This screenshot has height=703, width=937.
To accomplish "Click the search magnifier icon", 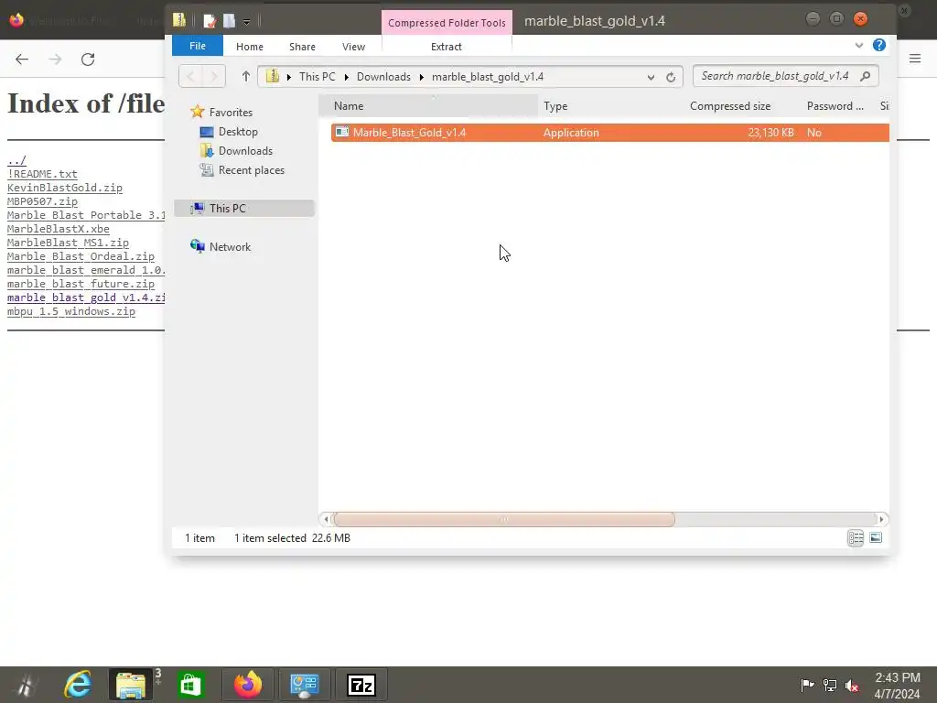I will pyautogui.click(x=866, y=76).
